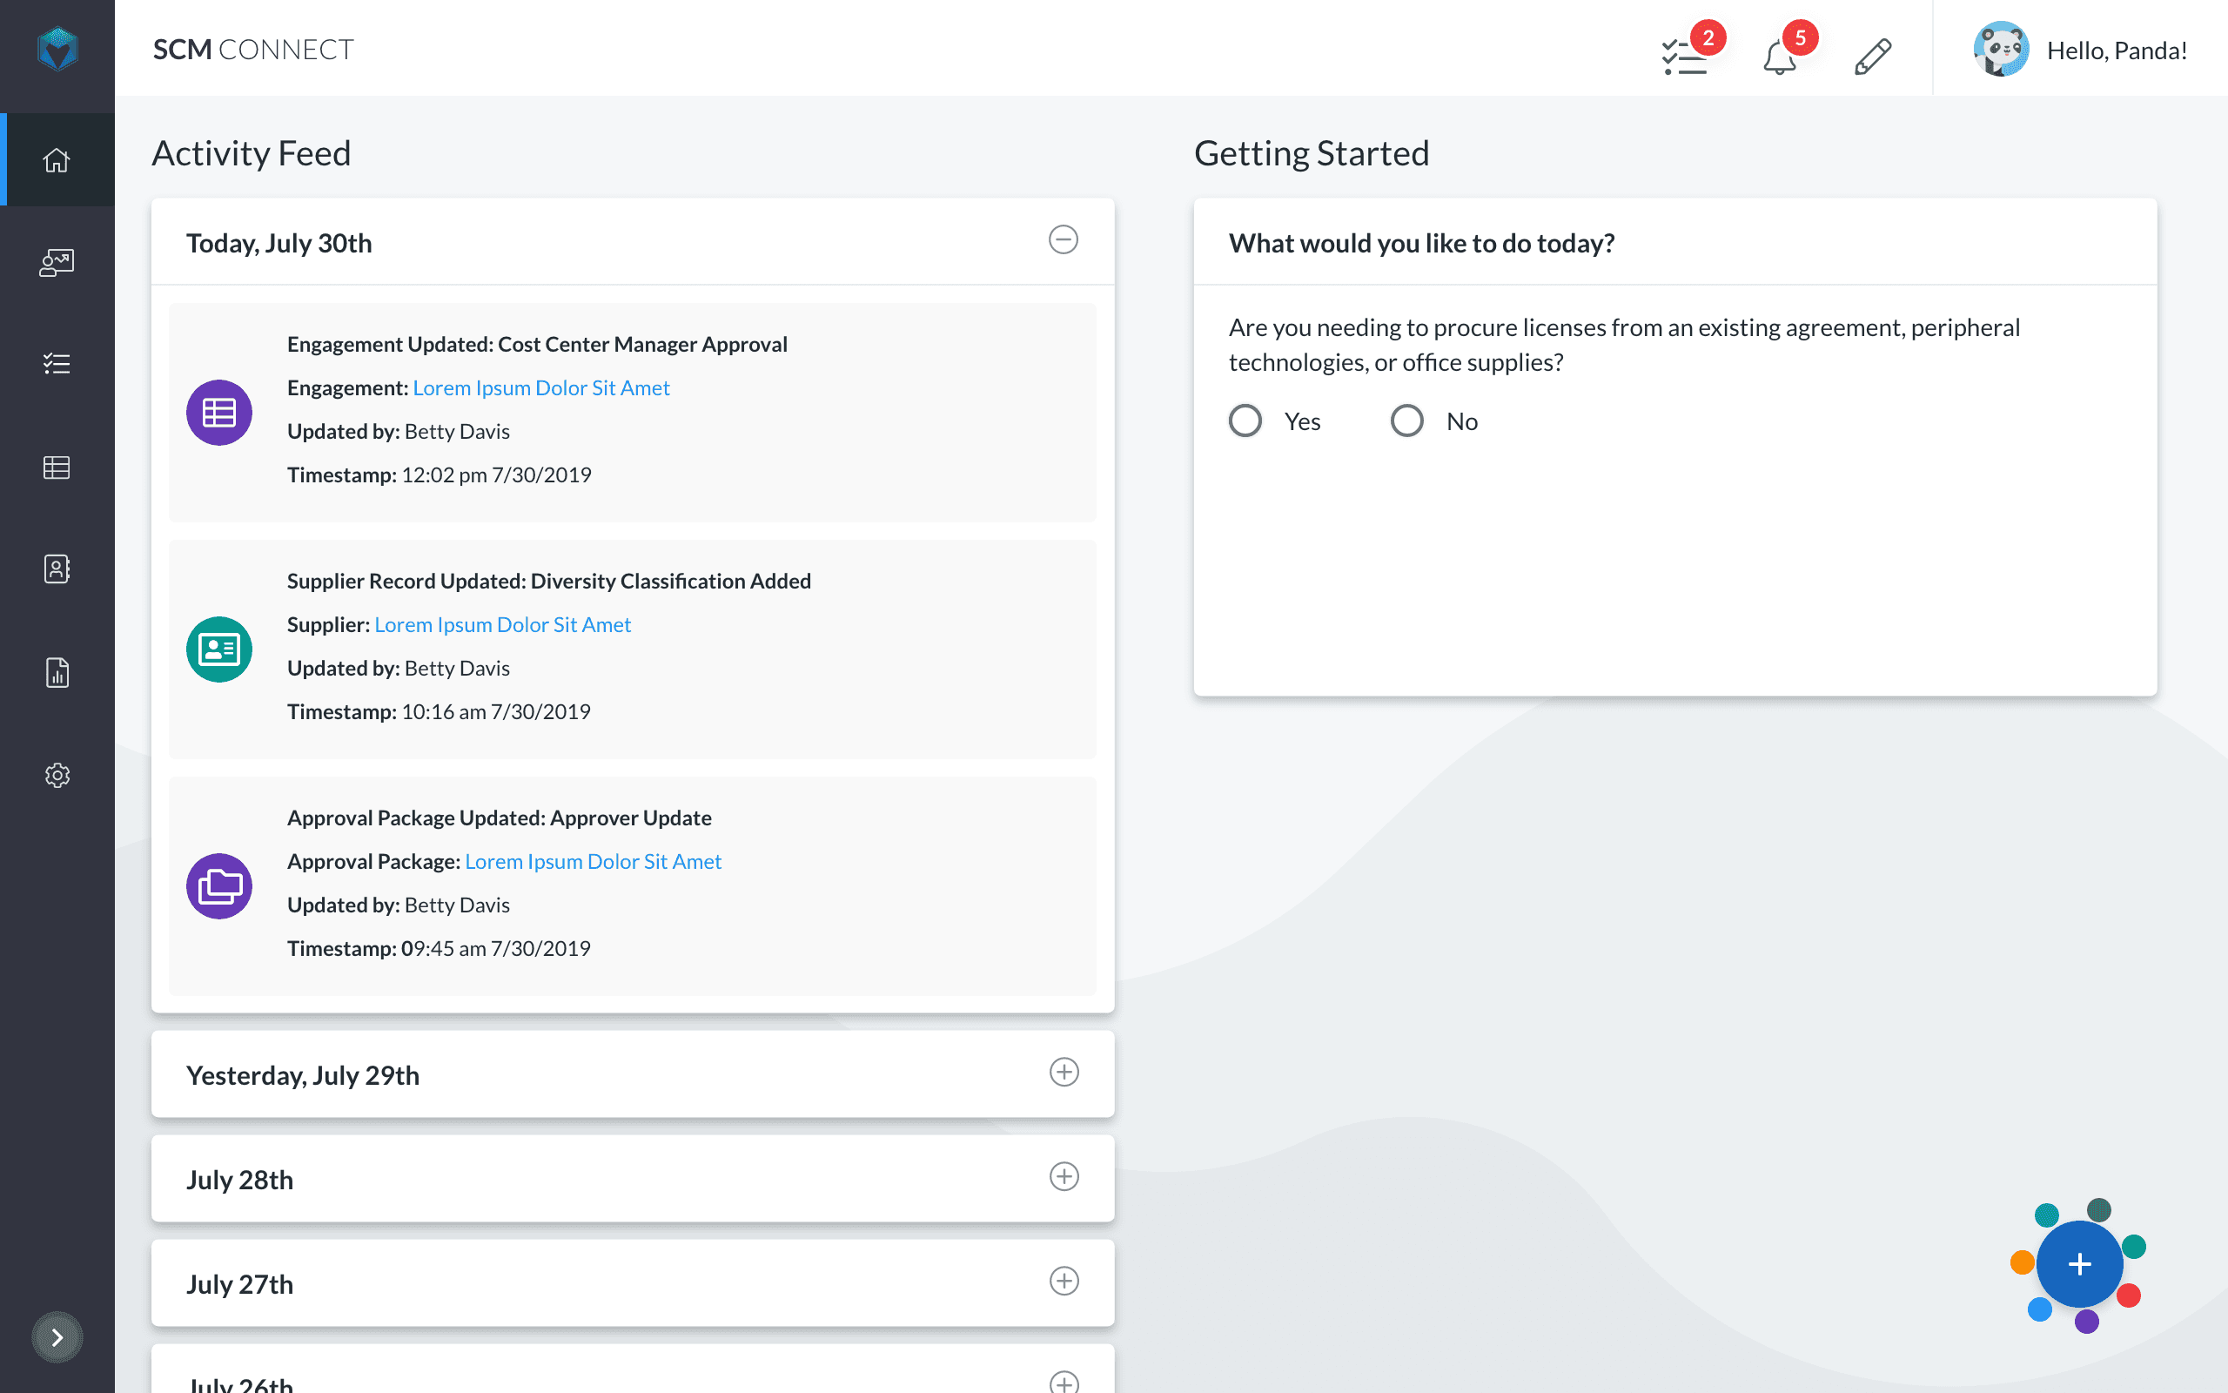
Task: Expand the July 28th section
Action: pyautogui.click(x=1064, y=1176)
